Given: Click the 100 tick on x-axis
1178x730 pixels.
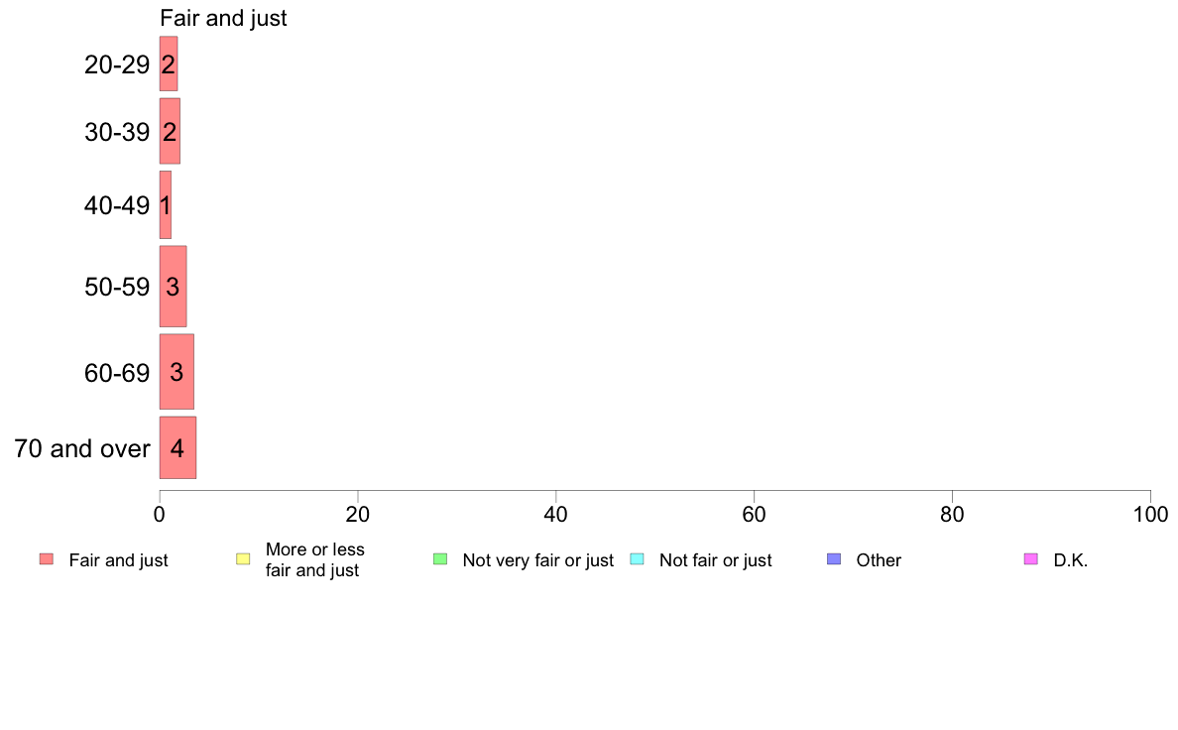Looking at the screenshot, I should (x=1150, y=514).
